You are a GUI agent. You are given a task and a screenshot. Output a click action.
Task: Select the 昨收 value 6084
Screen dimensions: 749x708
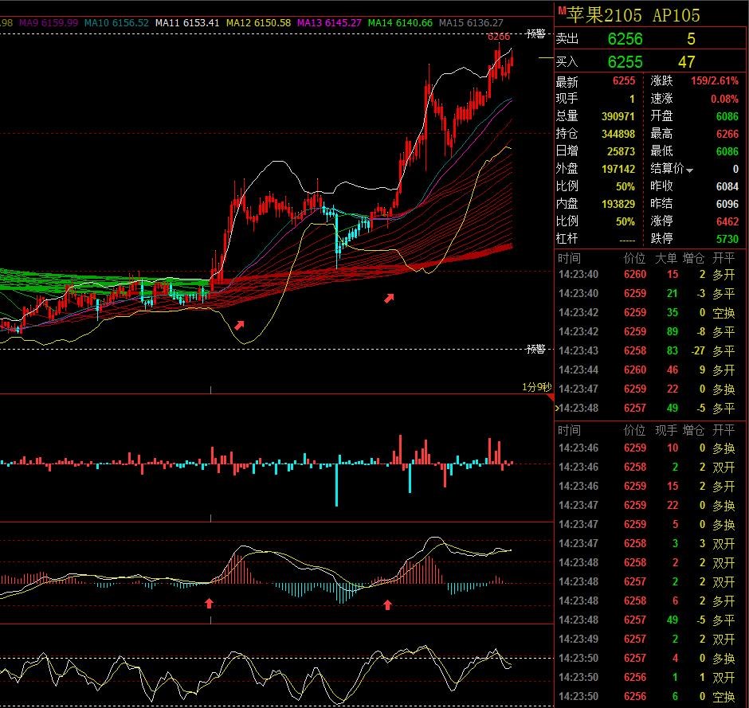[727, 186]
